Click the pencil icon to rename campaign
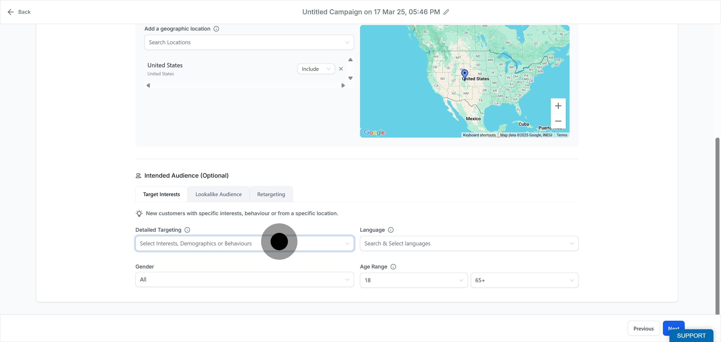The width and height of the screenshot is (721, 342). tap(446, 12)
